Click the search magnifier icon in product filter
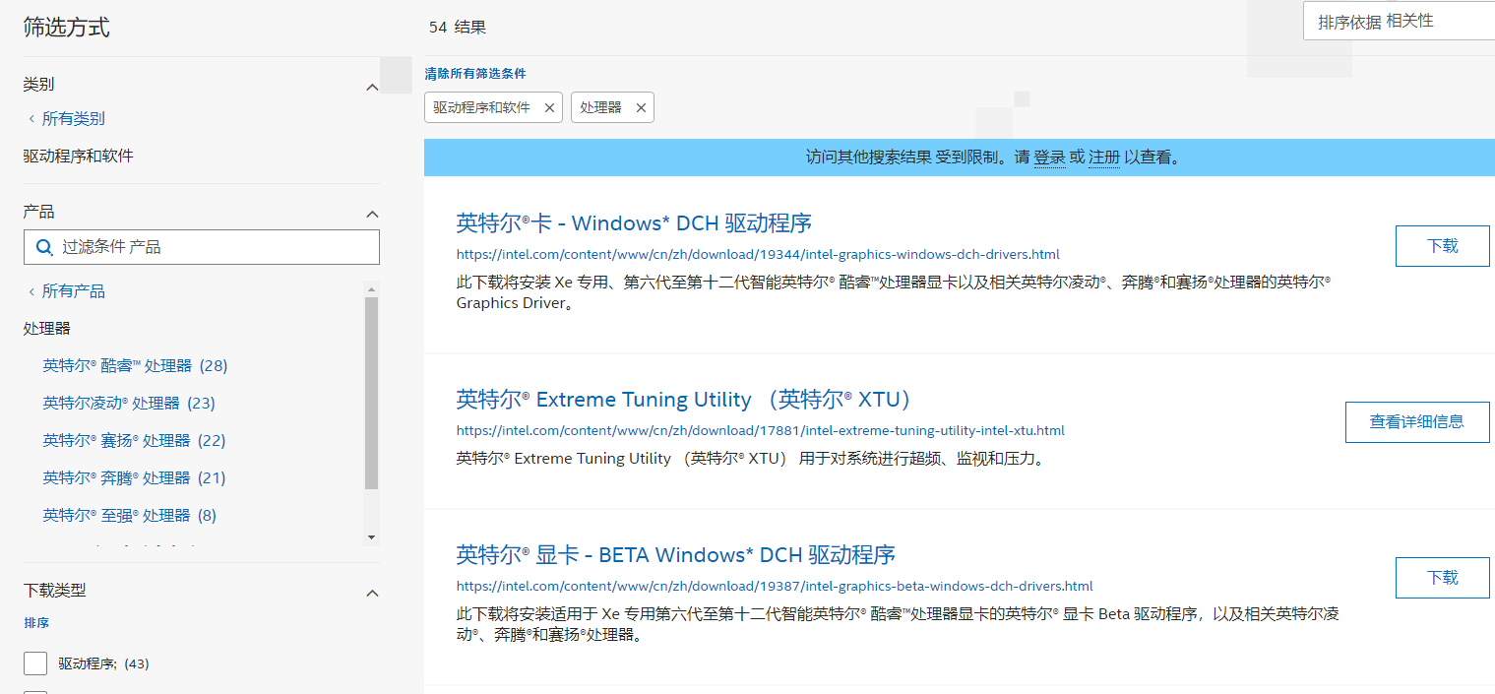 tap(44, 247)
